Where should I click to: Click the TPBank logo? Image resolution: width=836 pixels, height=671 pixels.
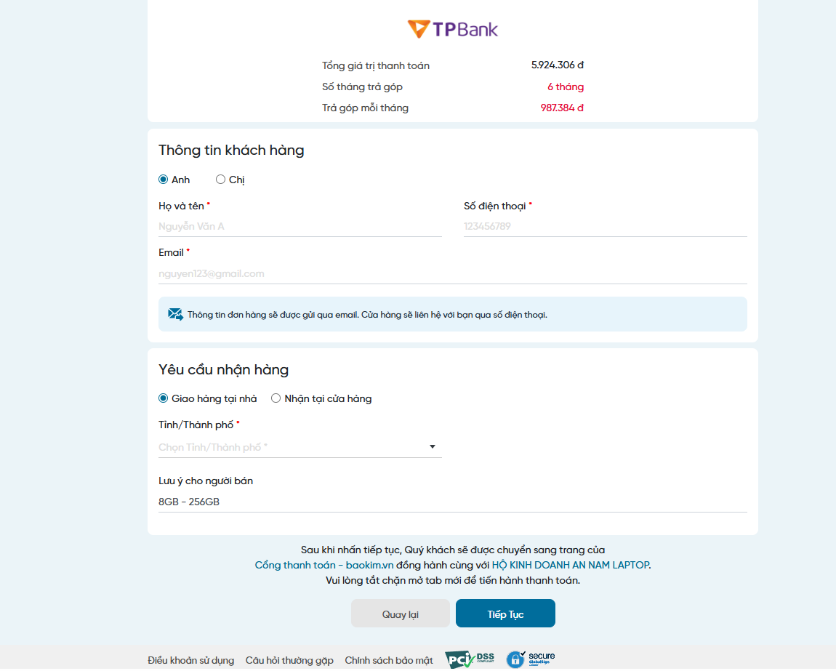(453, 29)
